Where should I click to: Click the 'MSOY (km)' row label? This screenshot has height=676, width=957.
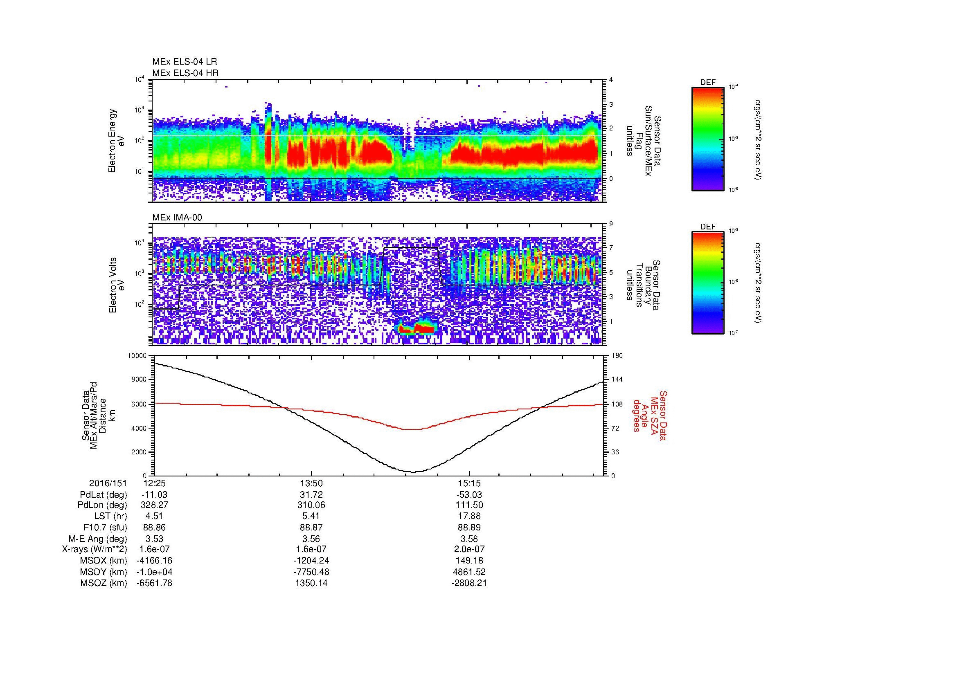pos(104,572)
